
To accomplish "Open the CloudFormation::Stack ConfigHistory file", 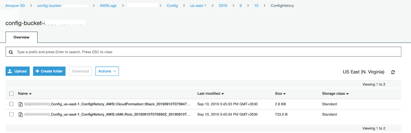I will (x=107, y=104).
